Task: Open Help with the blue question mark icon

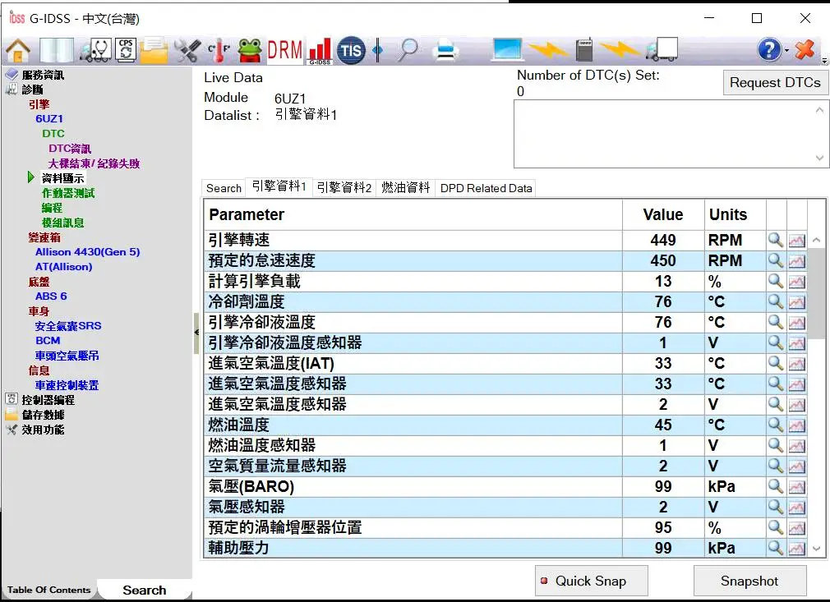Action: pyautogui.click(x=769, y=50)
